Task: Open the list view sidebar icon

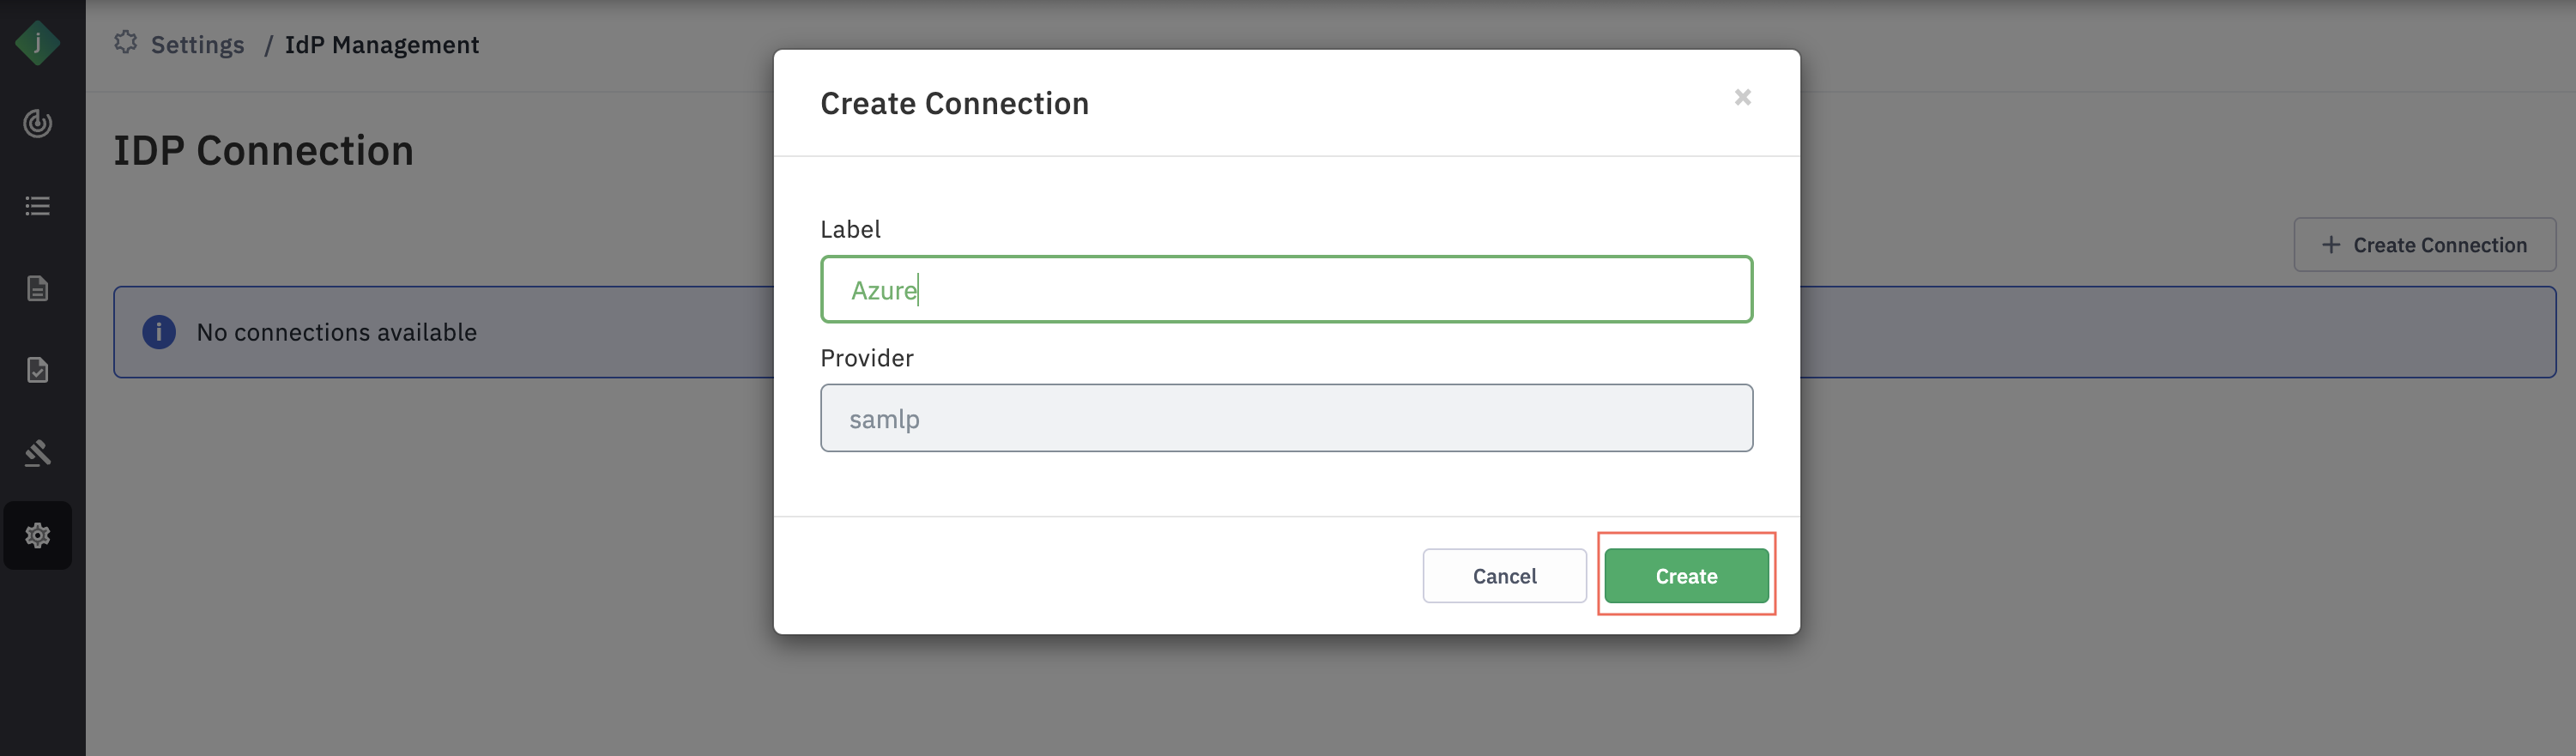Action: click(x=38, y=206)
